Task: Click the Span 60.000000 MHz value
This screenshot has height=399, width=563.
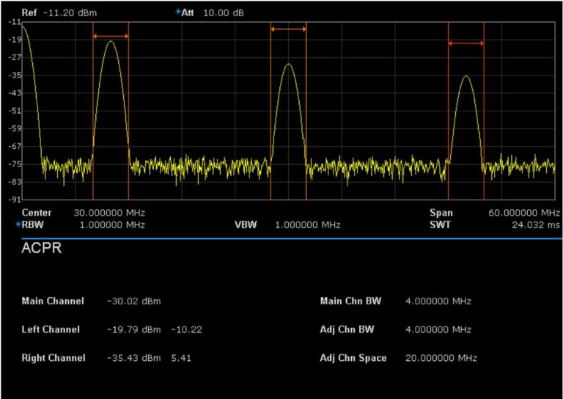Action: [x=524, y=213]
